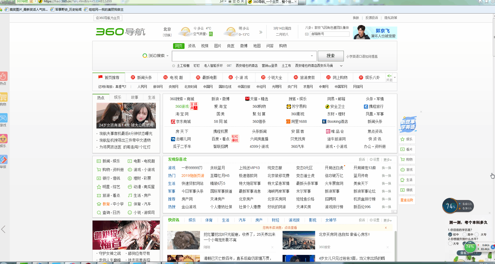The image size is (495, 264).
Task: Switch to the 图片 search tab
Action: 217,46
